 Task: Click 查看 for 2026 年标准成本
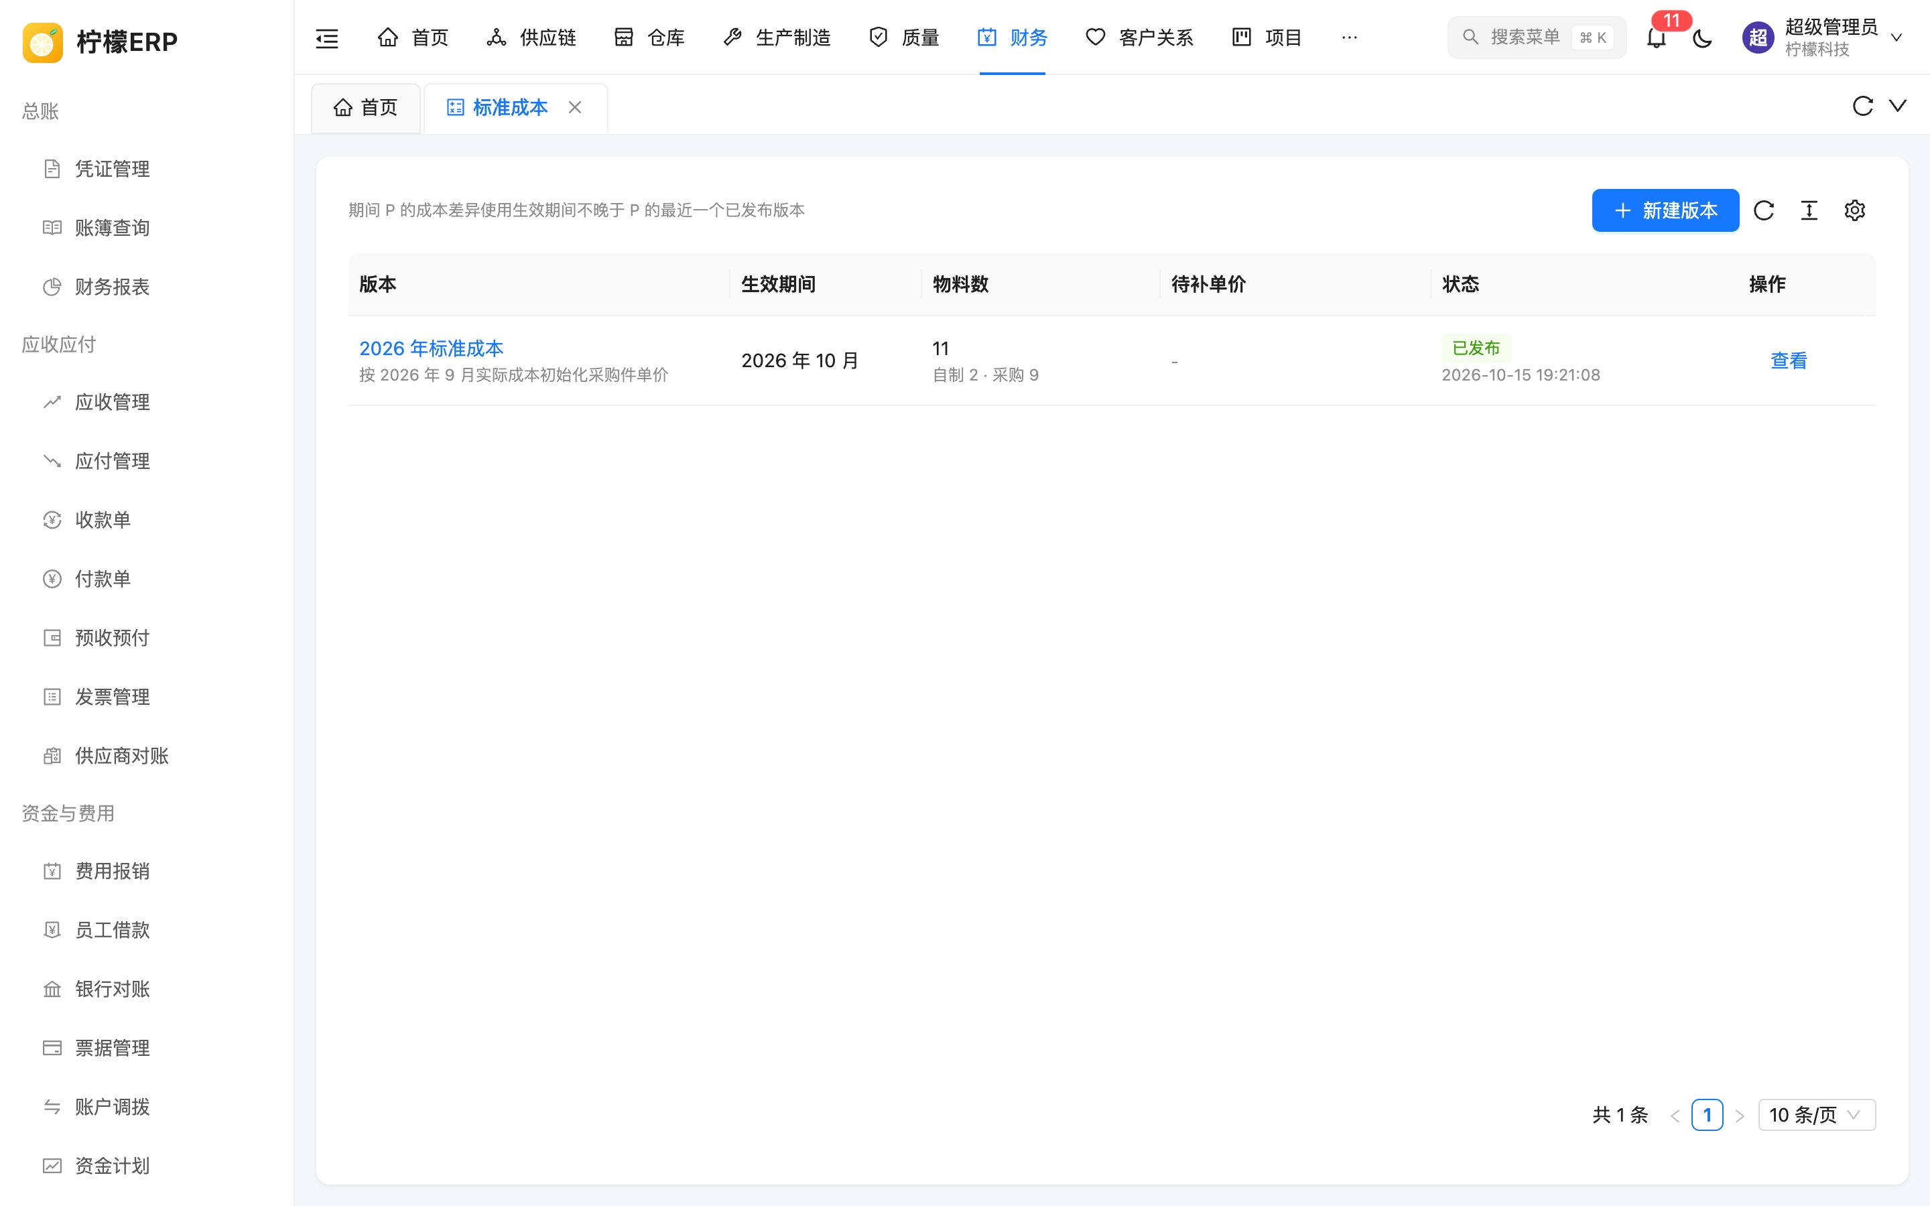[1789, 360]
